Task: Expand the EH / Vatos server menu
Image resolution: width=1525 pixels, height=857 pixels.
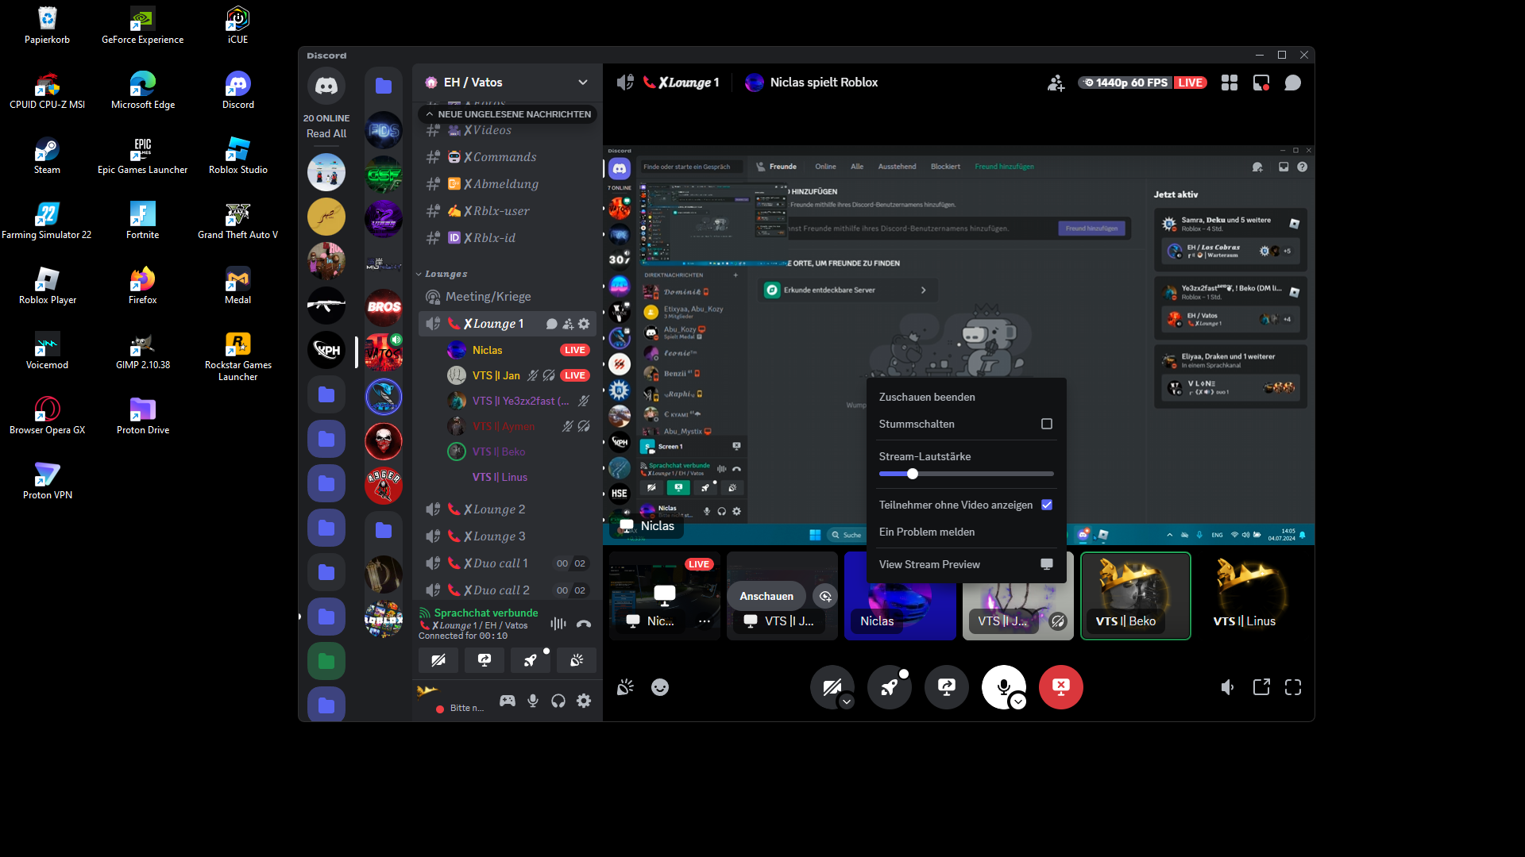Action: (x=583, y=83)
